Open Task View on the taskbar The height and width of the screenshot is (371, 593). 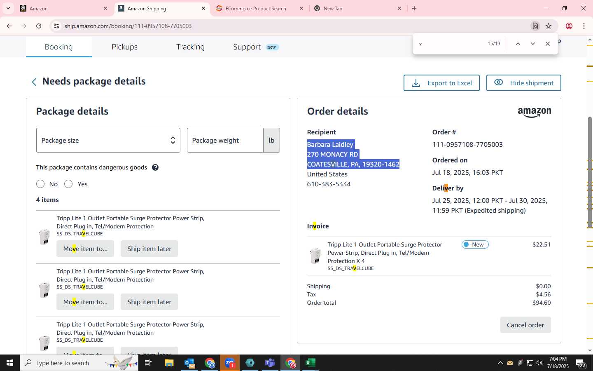[148, 363]
